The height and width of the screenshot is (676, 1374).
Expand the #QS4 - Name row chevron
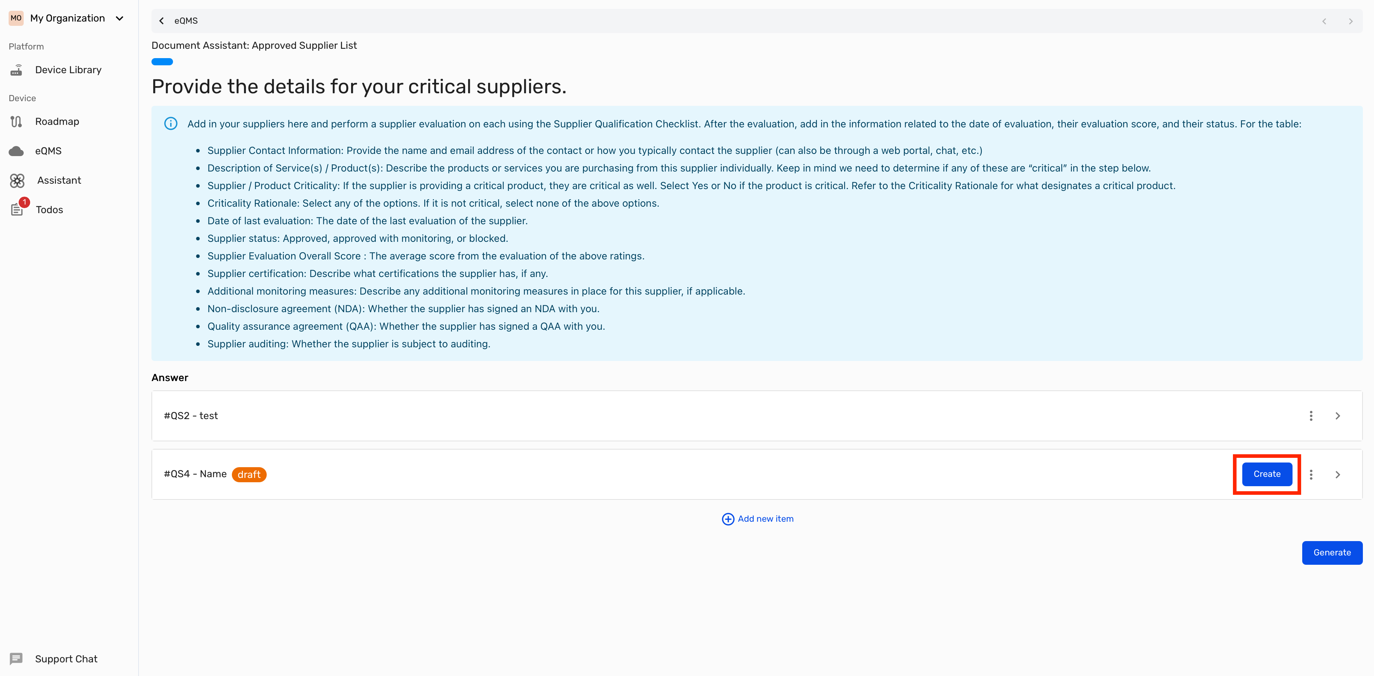tap(1338, 474)
